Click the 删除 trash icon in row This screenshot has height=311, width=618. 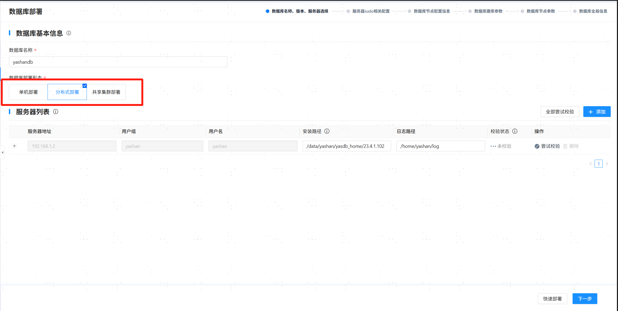coord(565,146)
